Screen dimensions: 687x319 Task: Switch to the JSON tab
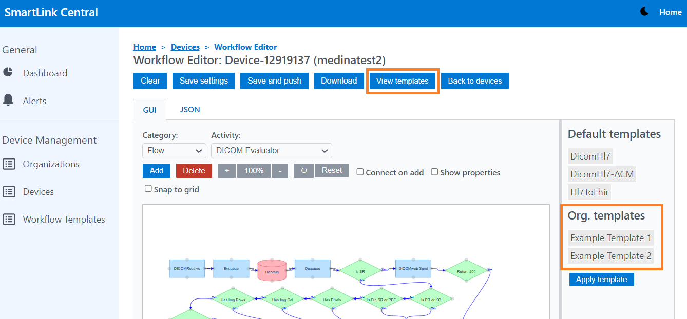[x=190, y=110]
